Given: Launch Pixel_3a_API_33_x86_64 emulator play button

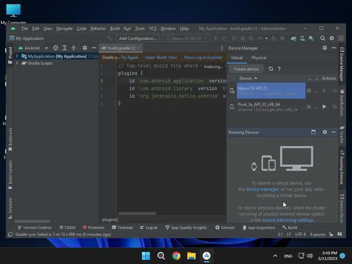Looking at the screenshot, I should point(324,107).
